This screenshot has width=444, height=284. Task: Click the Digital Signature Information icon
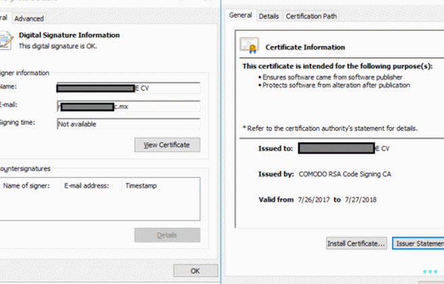click(5, 39)
